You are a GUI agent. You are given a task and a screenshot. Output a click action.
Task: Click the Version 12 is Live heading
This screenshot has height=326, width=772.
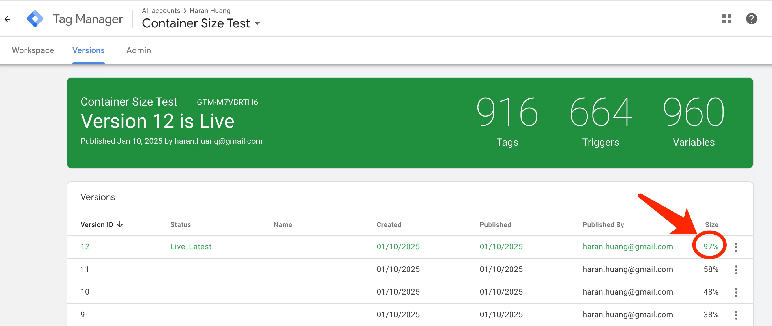click(157, 121)
